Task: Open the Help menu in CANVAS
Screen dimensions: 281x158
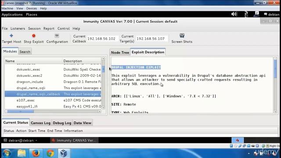Action: [76, 29]
